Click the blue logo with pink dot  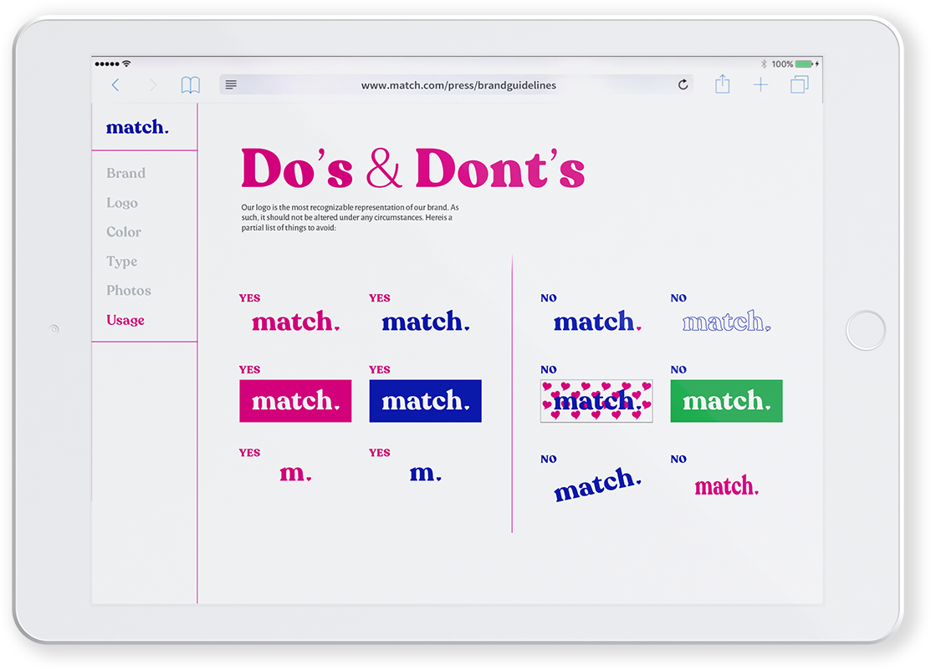(x=597, y=322)
